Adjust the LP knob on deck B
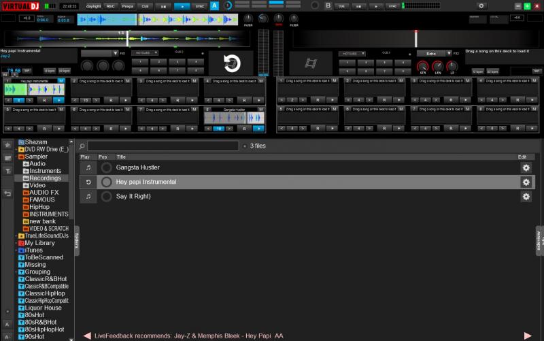Screen dimensions: 544x341 [452, 65]
